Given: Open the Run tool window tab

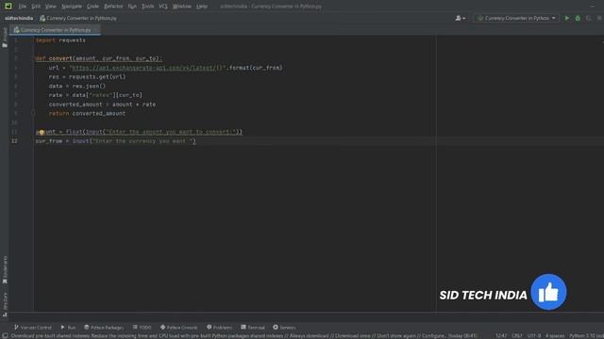Looking at the screenshot, I should coord(68,328).
